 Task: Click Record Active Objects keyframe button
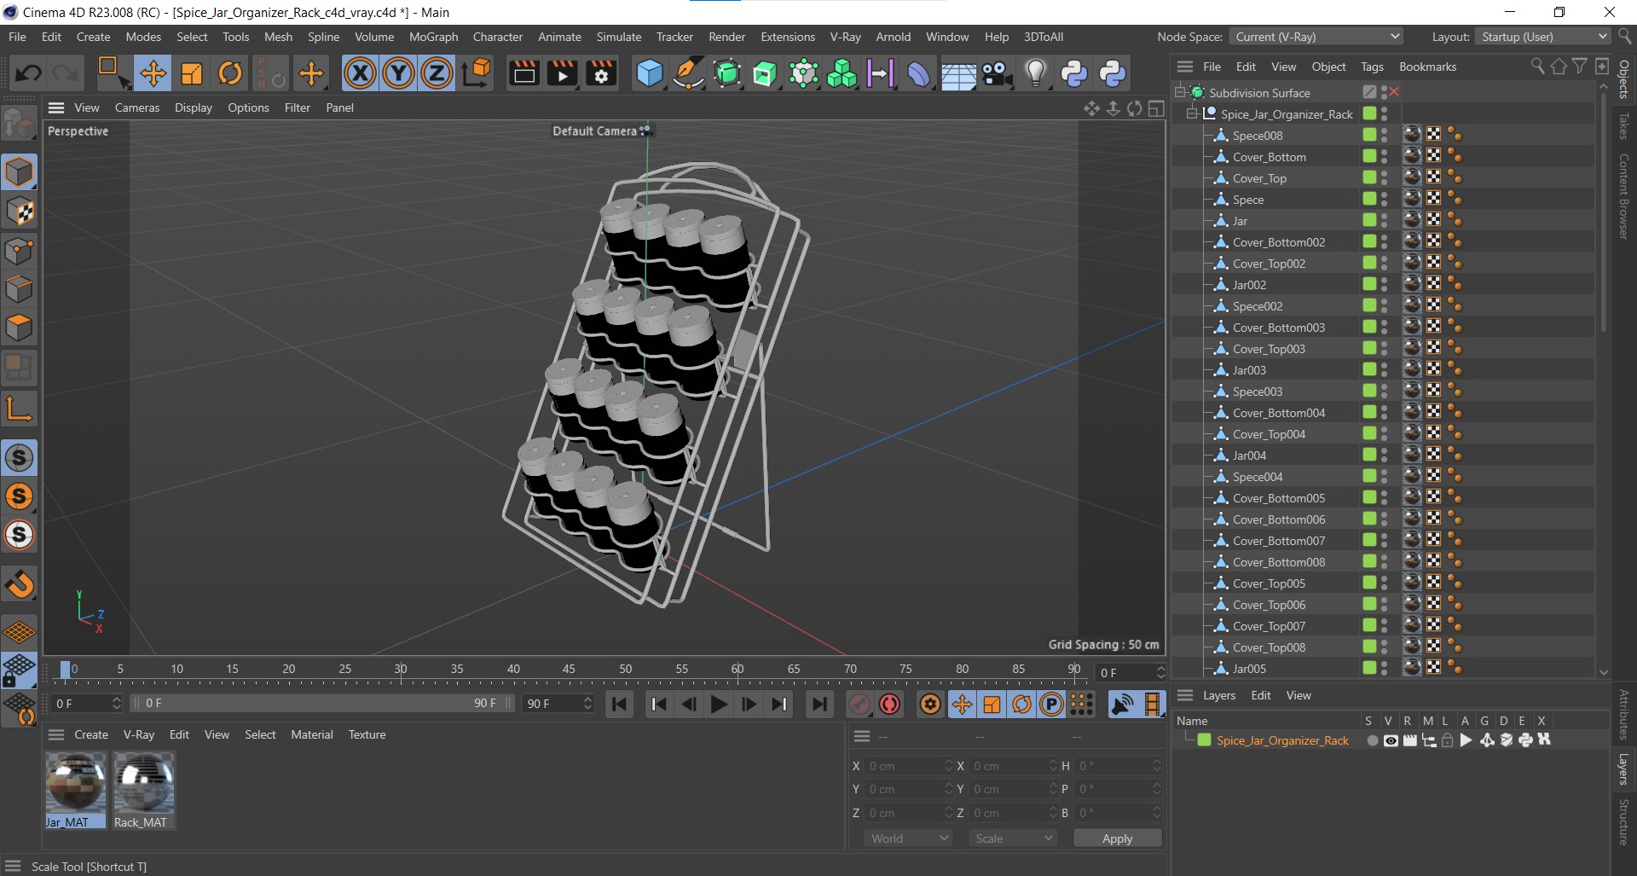click(859, 704)
